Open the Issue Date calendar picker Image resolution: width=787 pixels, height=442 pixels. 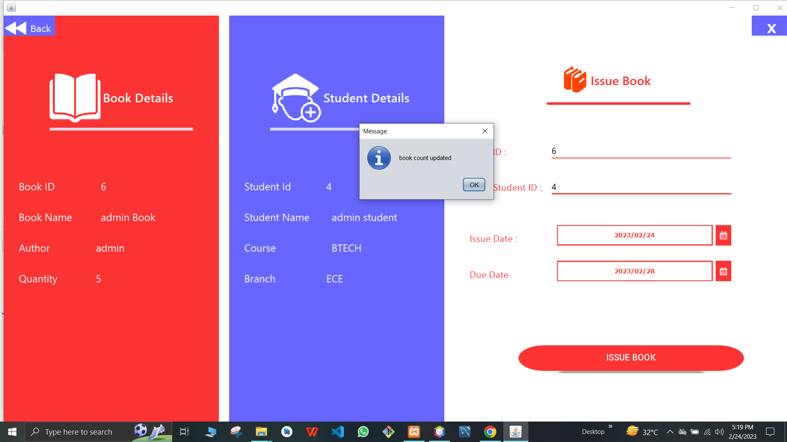pos(723,235)
